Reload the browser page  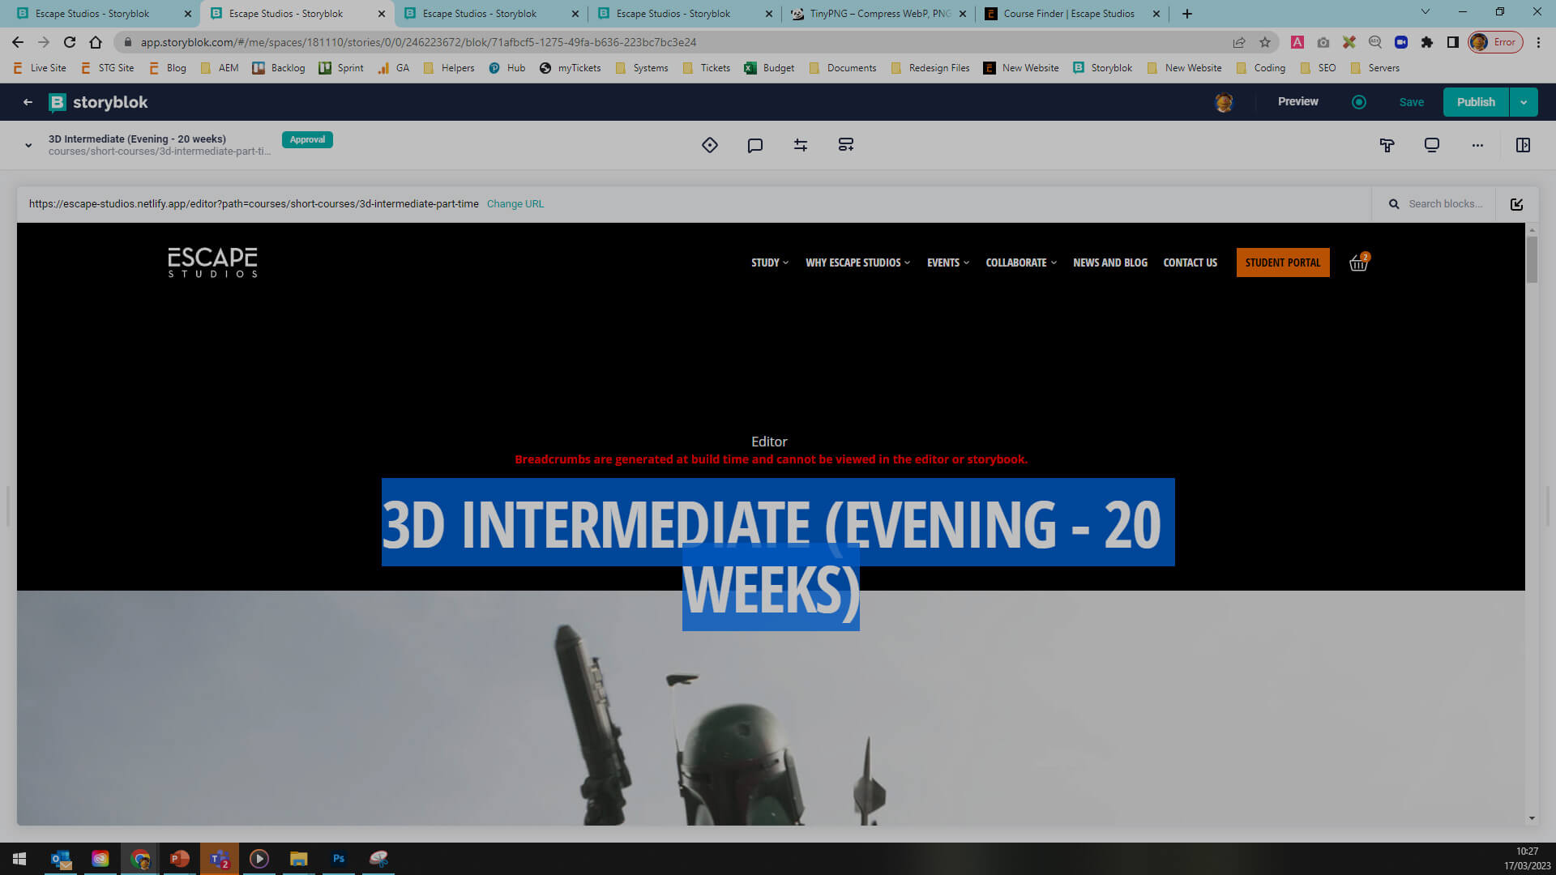70,42
